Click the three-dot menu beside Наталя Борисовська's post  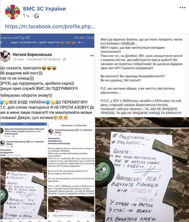92,55
